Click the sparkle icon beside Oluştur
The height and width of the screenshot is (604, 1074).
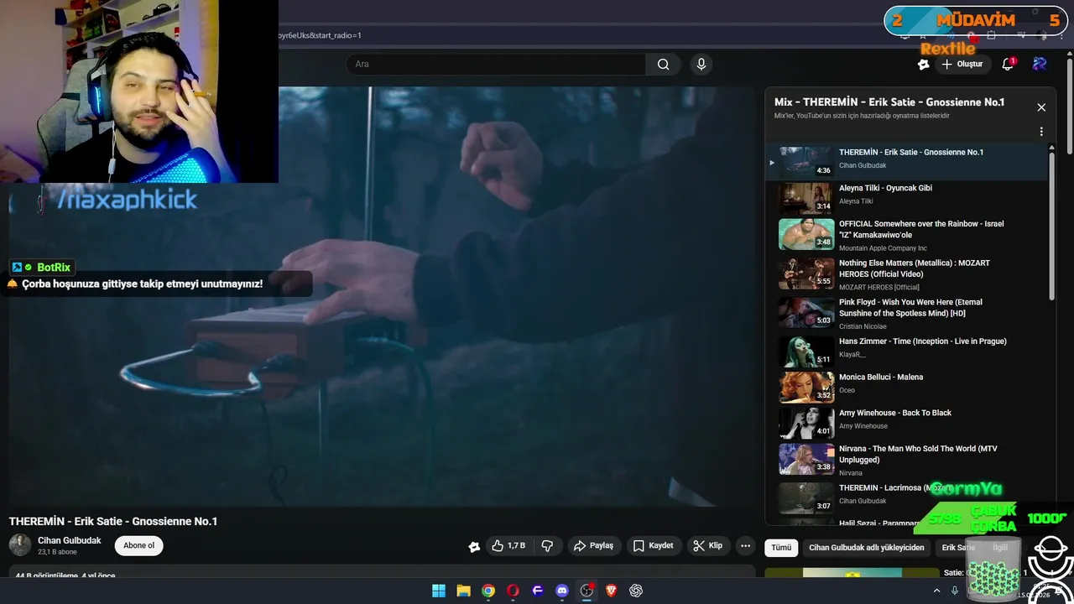click(x=923, y=65)
